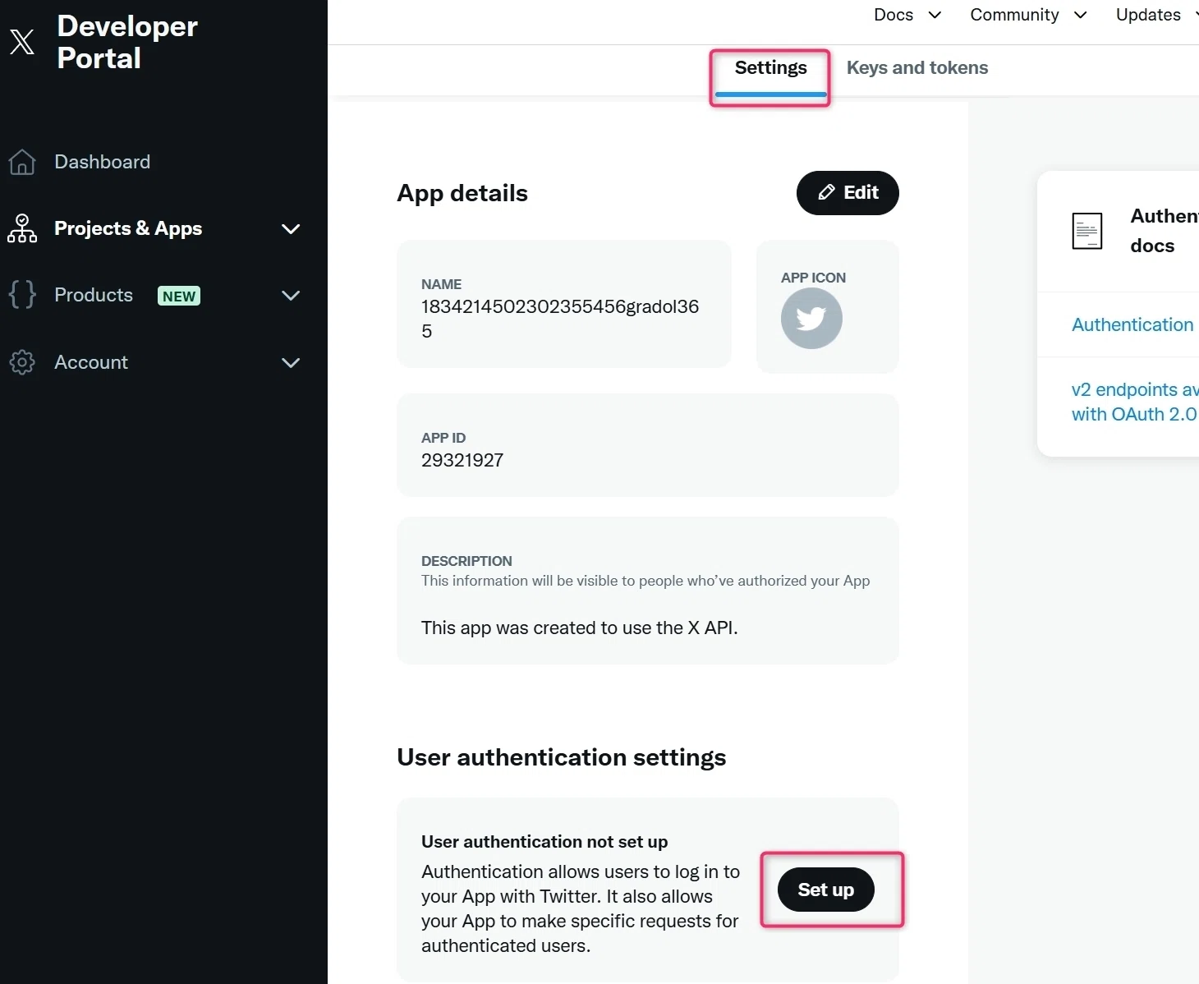Click the note about visibility to authorized users
The width and height of the screenshot is (1199, 984).
point(645,581)
